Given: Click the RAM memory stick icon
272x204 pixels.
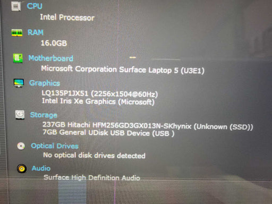Looking at the screenshot, I should pos(17,33).
